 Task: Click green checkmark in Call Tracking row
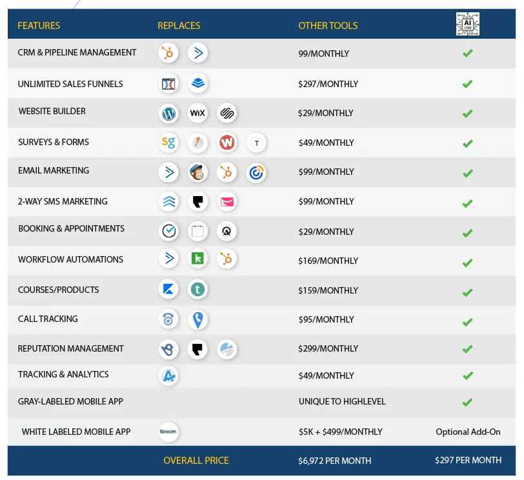point(467,322)
